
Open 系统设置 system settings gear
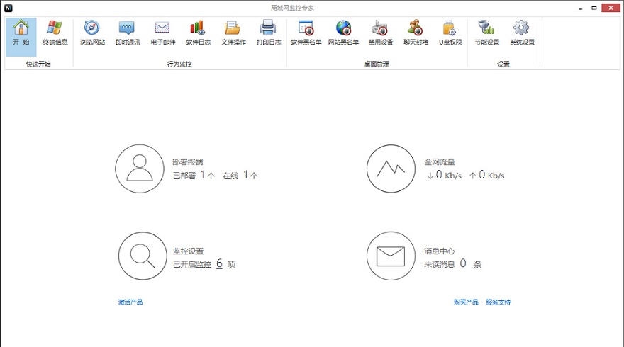click(522, 33)
